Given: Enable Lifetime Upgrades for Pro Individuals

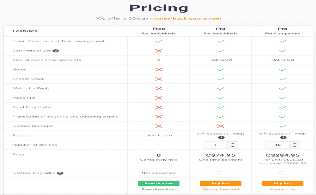Looking at the screenshot, I should [x=219, y=173].
